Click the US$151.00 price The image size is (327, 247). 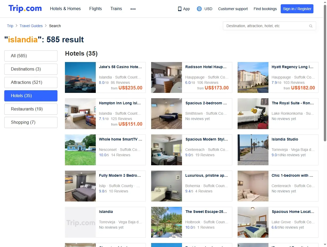pyautogui.click(x=130, y=124)
